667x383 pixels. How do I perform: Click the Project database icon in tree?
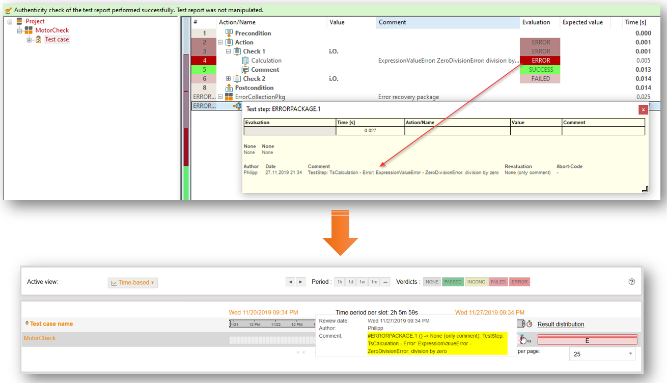(19, 21)
